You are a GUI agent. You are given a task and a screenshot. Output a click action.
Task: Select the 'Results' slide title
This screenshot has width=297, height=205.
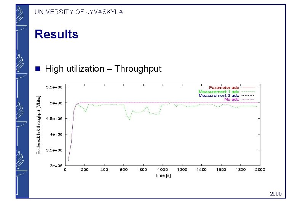tap(56, 34)
